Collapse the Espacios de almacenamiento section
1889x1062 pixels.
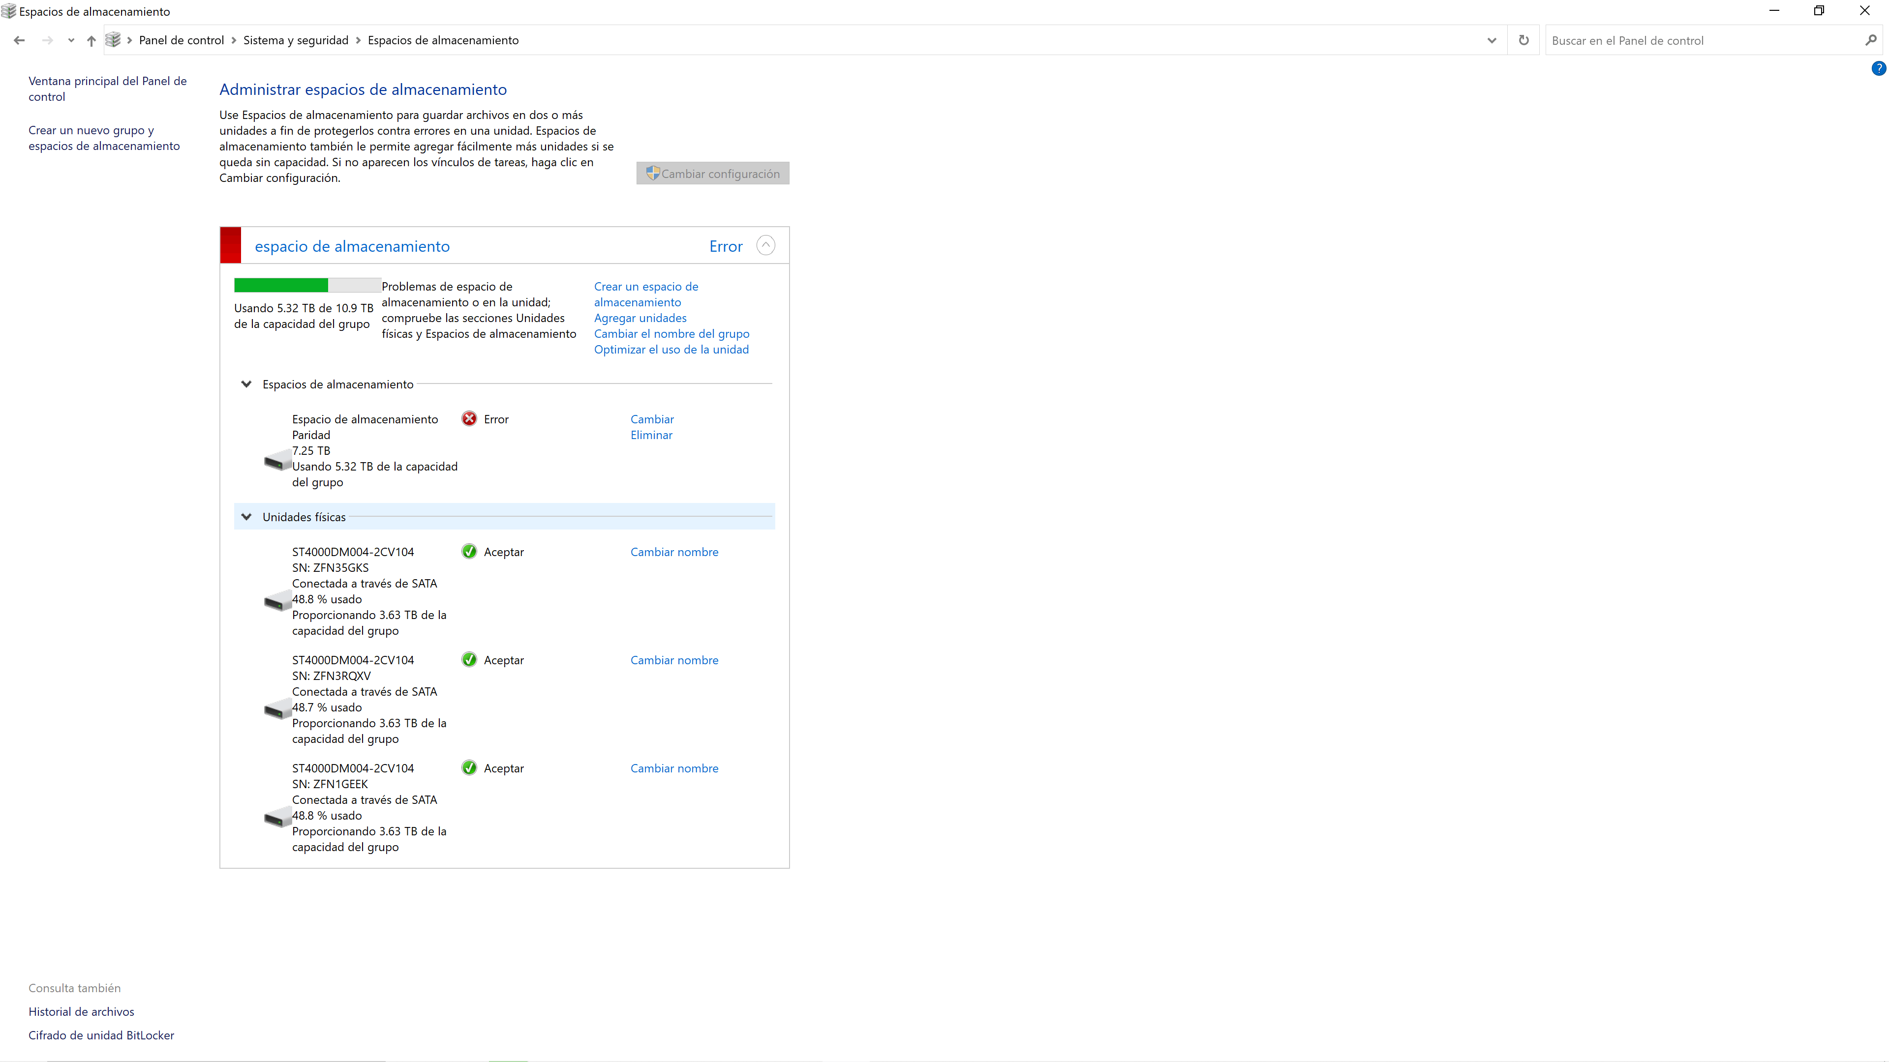(246, 384)
